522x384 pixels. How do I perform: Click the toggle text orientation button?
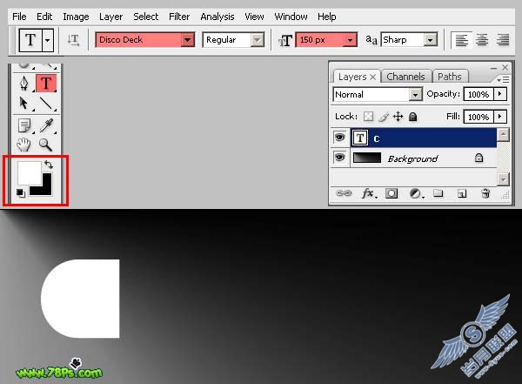coord(74,40)
